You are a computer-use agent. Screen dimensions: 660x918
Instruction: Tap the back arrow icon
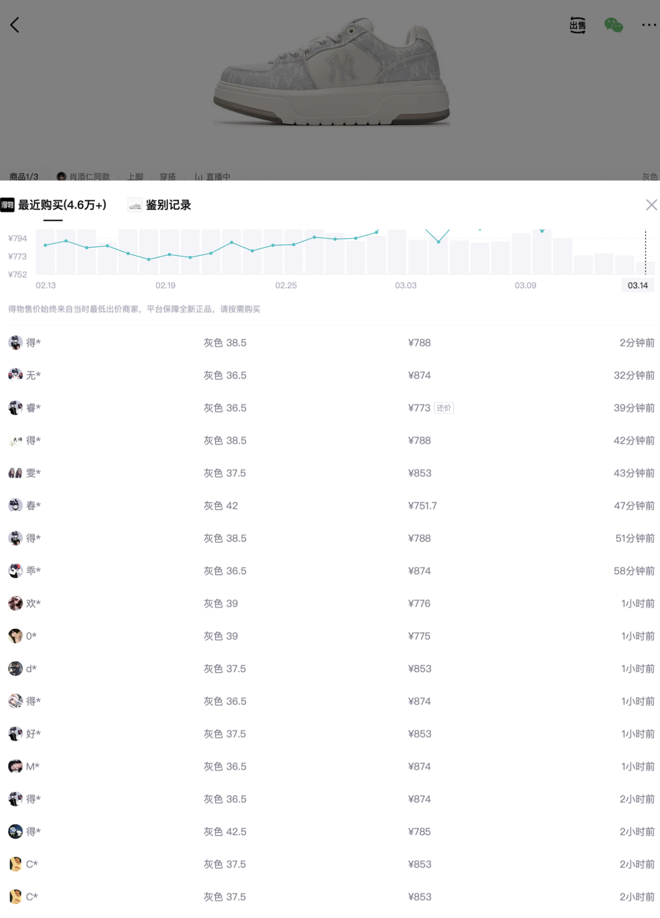coord(15,25)
